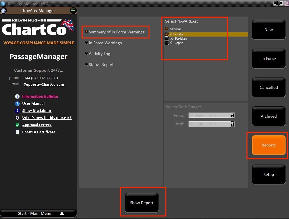Click the Customer Support 24/7 text
289x219 pixels.
pyautogui.click(x=39, y=71)
